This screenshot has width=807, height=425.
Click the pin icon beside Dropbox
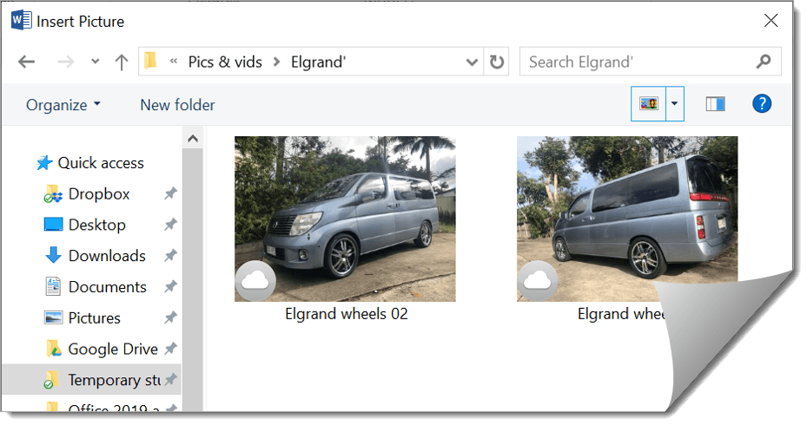coord(170,193)
